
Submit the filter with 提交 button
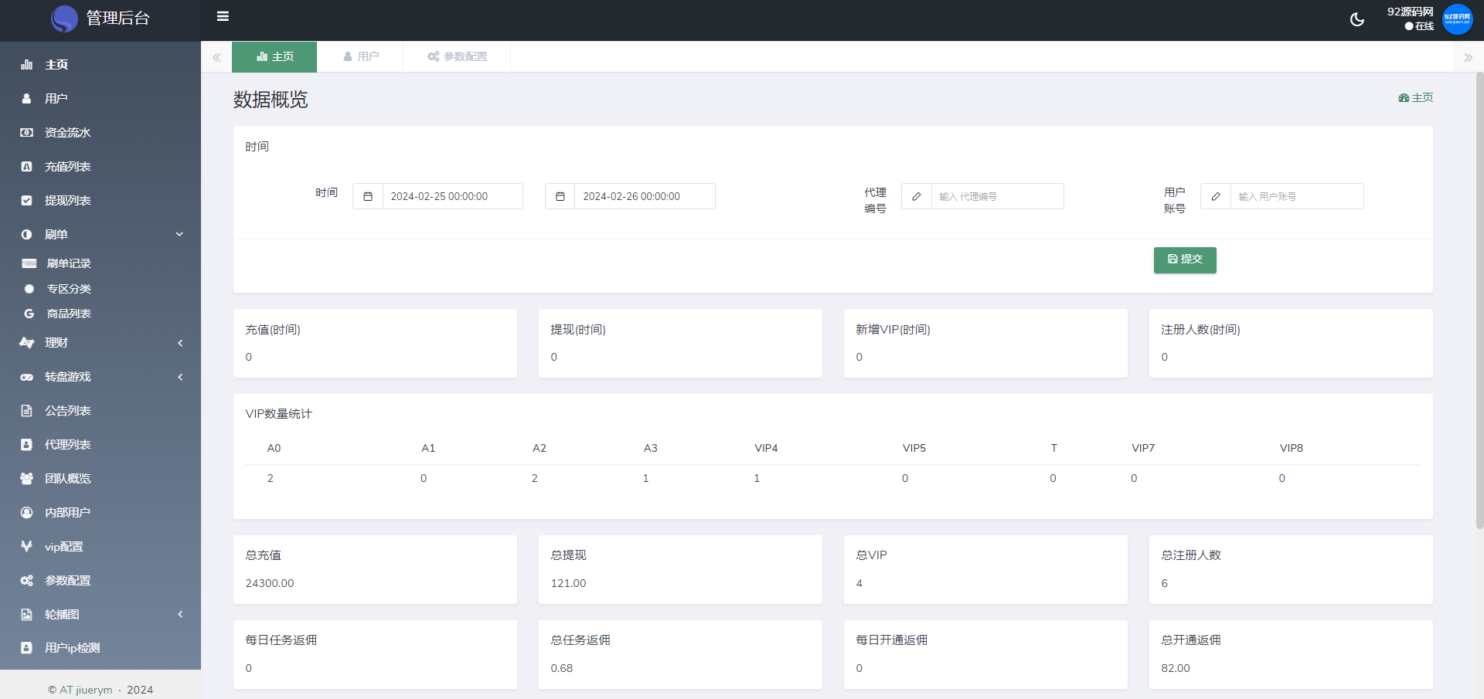(x=1185, y=260)
